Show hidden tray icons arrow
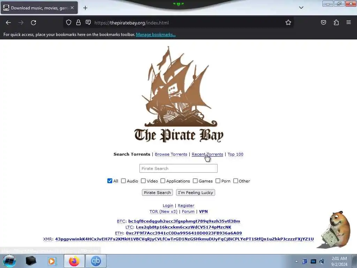The height and width of the screenshot is (268, 357). coord(296,261)
